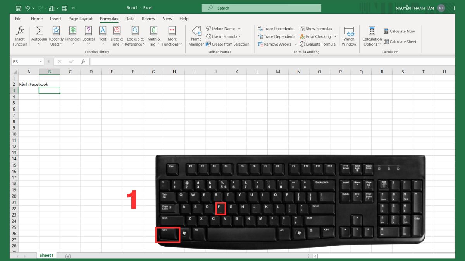Open Recently Used functions list
Viewport: 465px width, 261px height.
[56, 36]
